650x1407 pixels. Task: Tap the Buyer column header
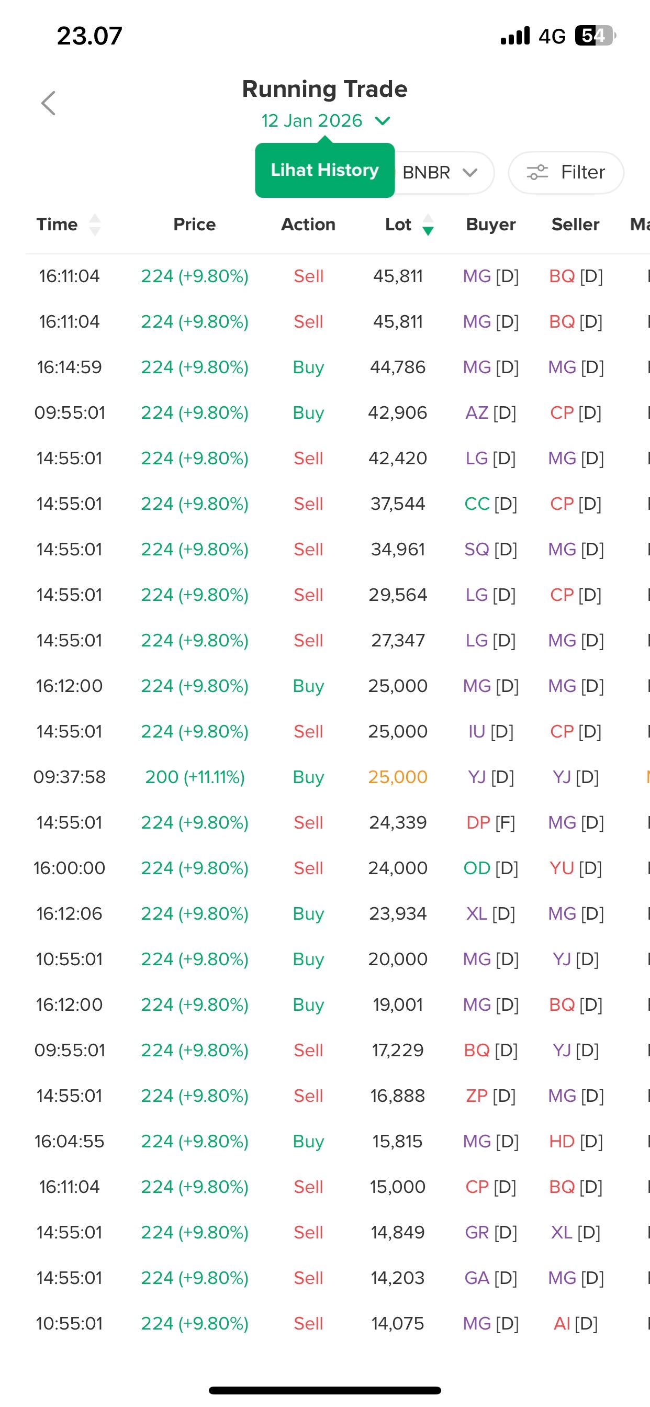coord(490,225)
